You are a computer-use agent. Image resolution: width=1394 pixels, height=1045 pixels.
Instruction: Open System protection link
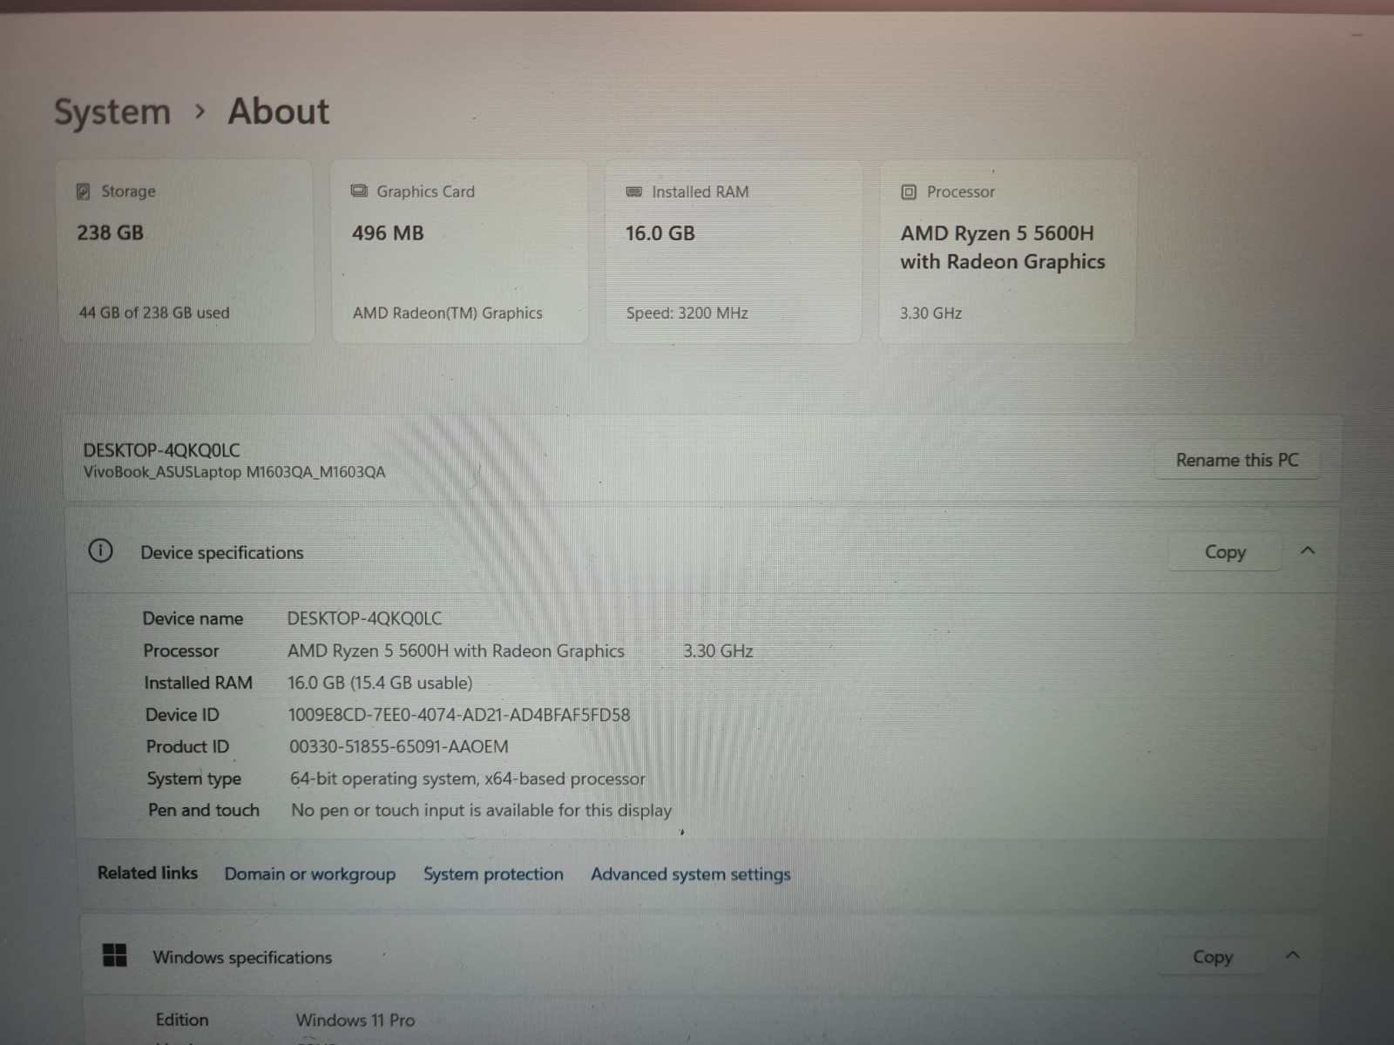click(493, 873)
